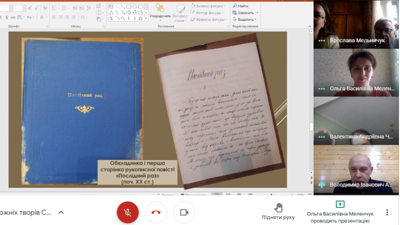Screen dimensions: 400x225
Task: Apply a bulleted list
Action: [x=55, y=8]
